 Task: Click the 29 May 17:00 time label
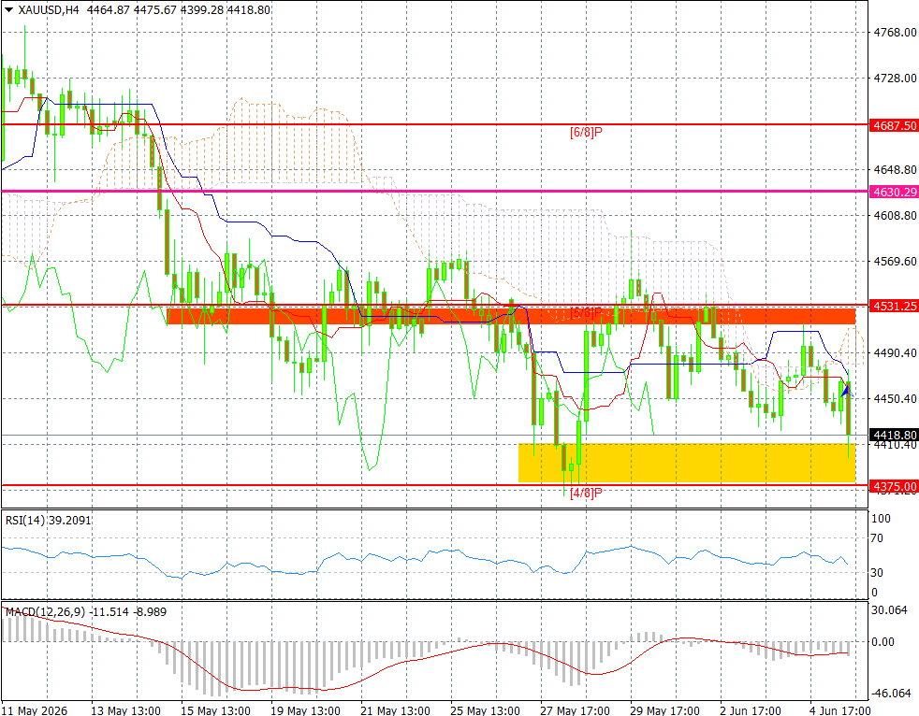click(x=664, y=710)
